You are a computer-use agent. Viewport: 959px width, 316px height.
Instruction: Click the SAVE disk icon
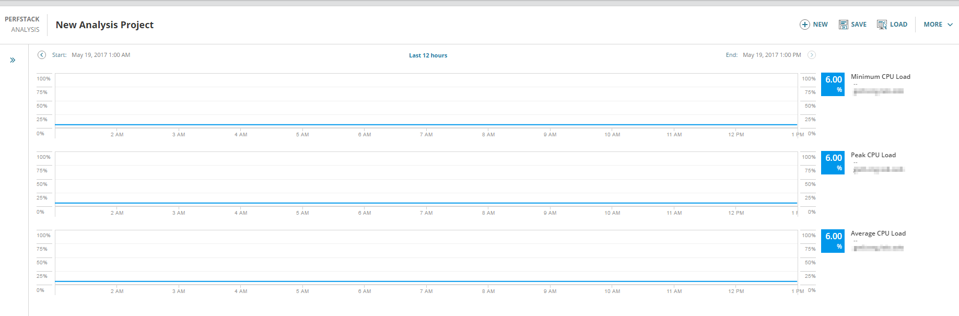844,25
